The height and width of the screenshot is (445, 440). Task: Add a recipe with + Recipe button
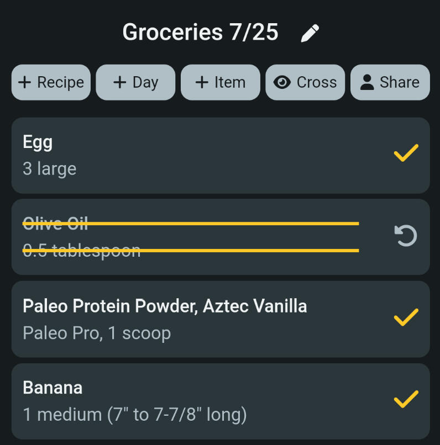pyautogui.click(x=51, y=82)
